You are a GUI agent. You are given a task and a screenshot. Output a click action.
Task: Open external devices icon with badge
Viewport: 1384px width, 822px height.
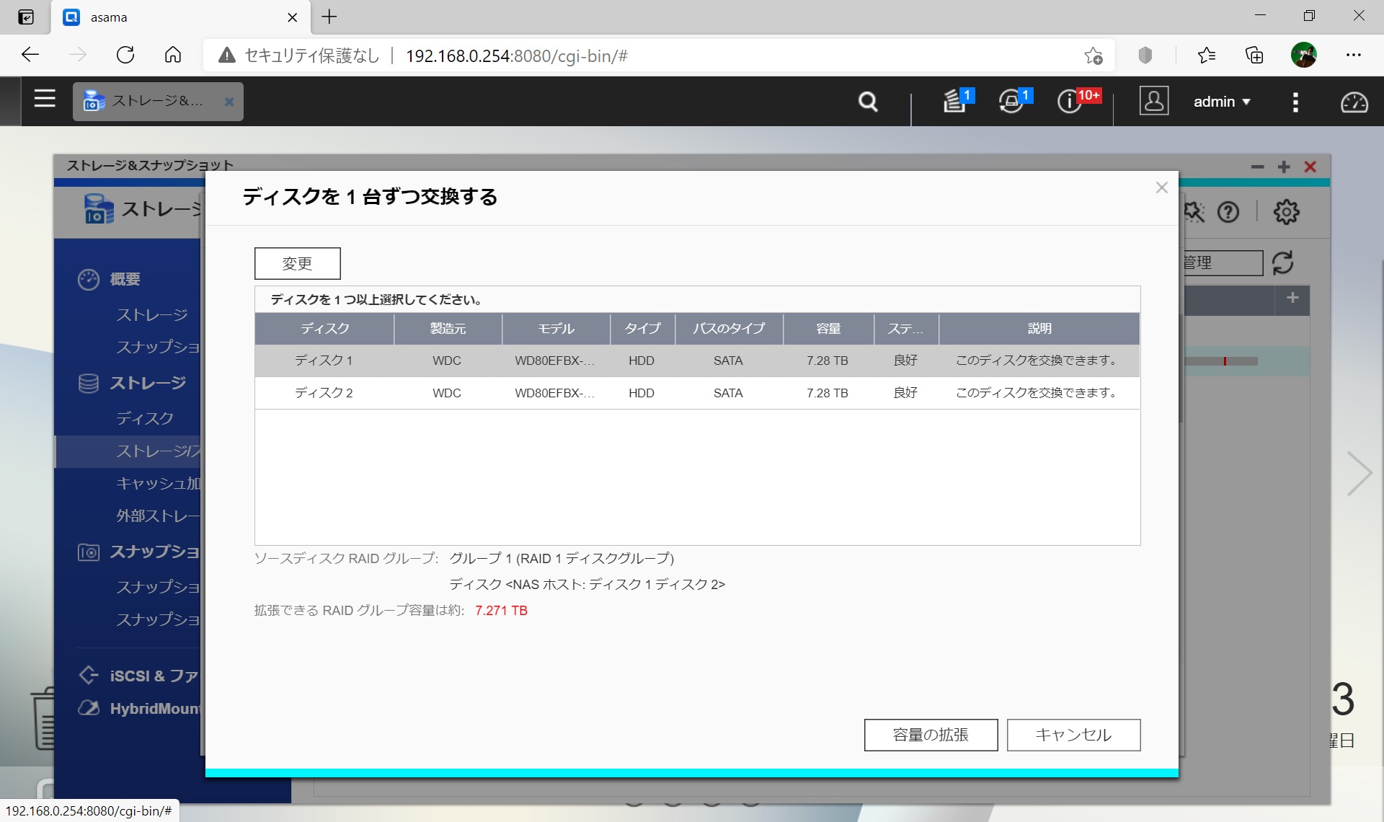pyautogui.click(x=1011, y=102)
